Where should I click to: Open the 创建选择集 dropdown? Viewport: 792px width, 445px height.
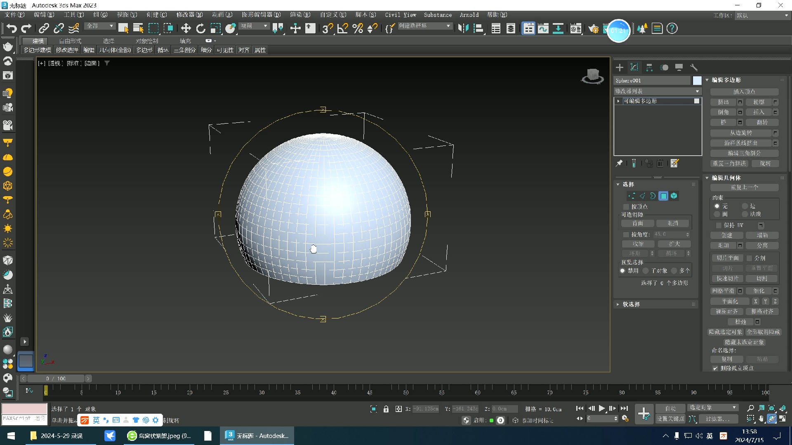click(x=425, y=26)
